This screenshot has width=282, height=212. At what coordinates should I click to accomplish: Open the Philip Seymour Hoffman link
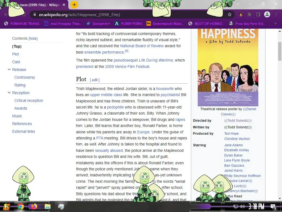(x=242, y=176)
